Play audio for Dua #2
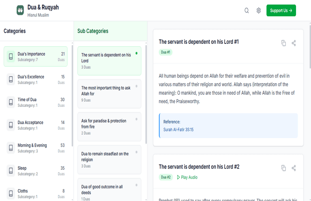 (x=187, y=177)
